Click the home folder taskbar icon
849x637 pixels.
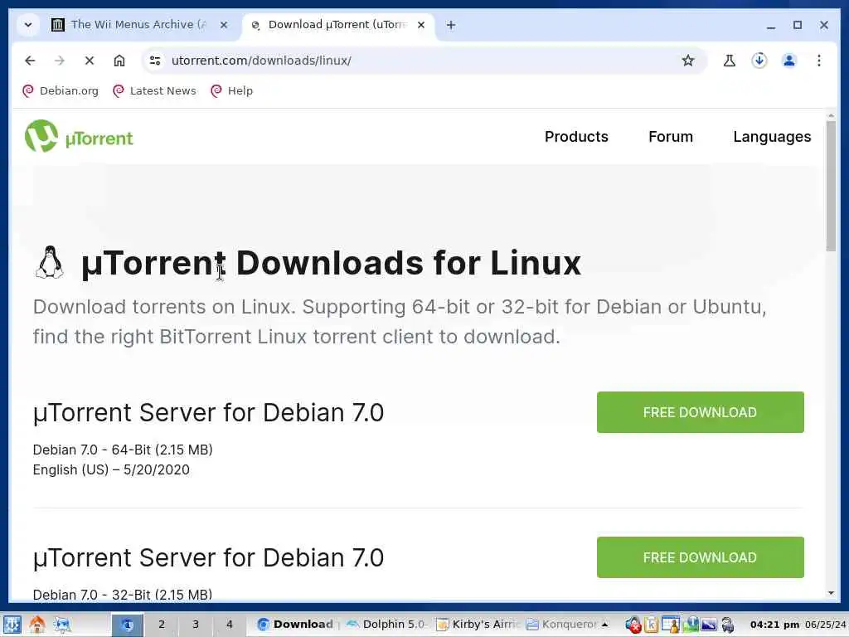click(36, 625)
